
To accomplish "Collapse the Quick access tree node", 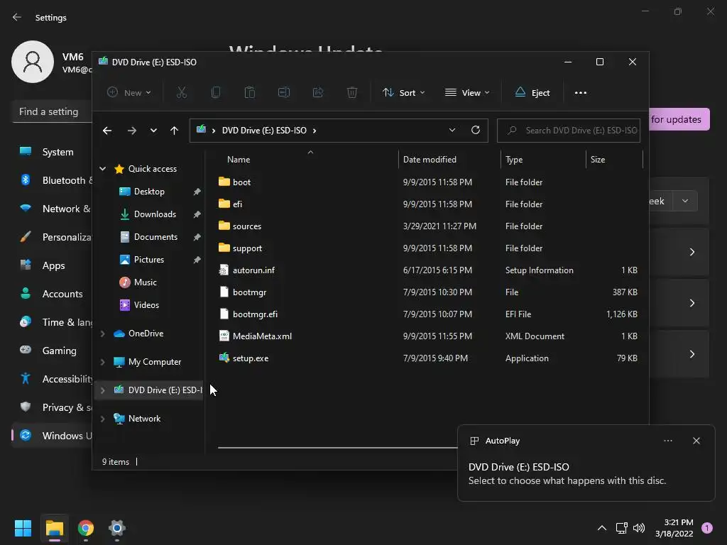I will 103,169.
